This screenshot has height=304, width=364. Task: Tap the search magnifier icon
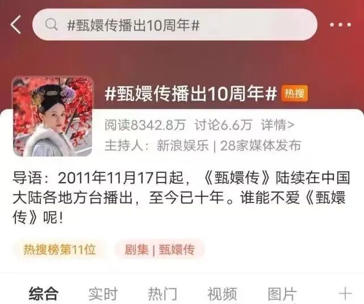[x=51, y=24]
